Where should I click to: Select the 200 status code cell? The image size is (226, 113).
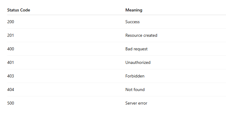(x=11, y=22)
